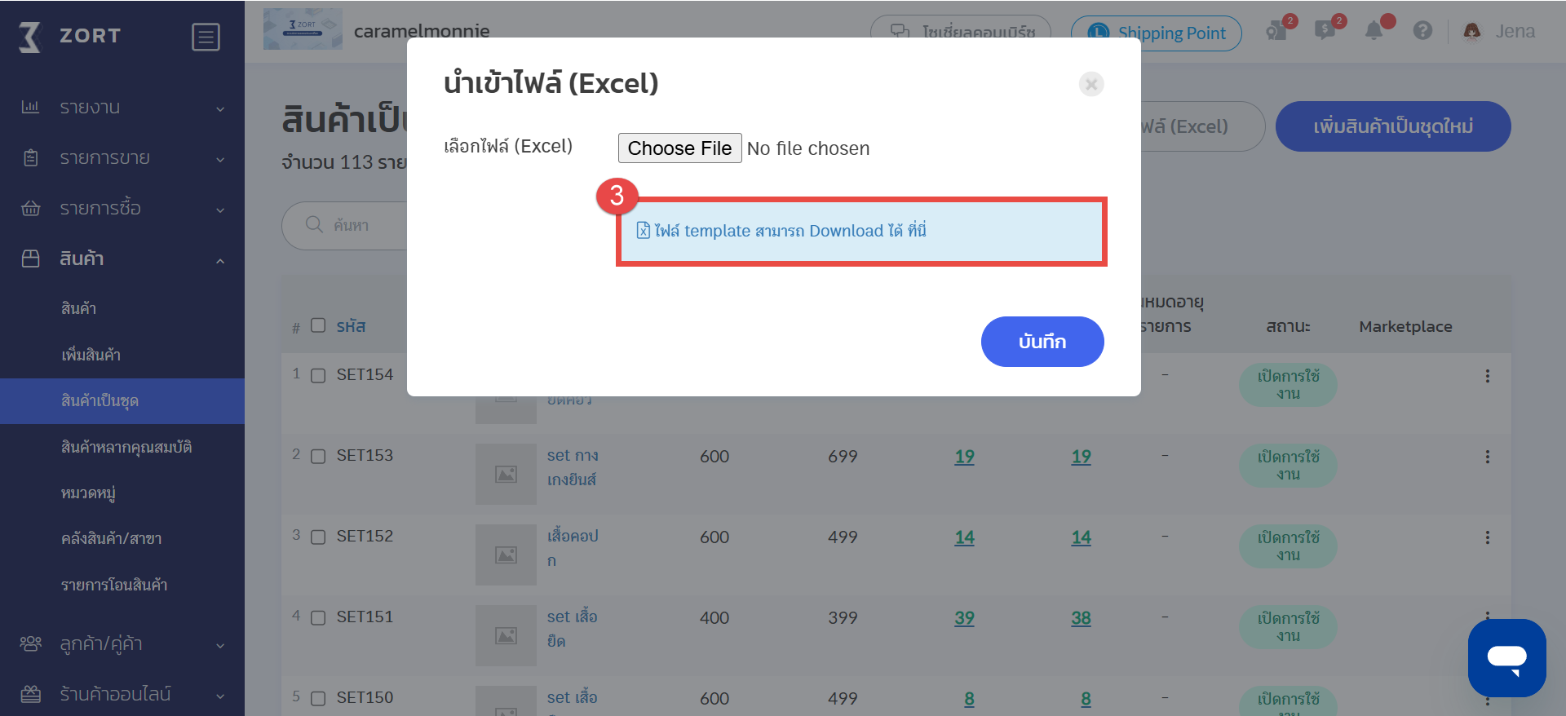The image size is (1566, 716).
Task: Close the Excel import dialog
Action: (1091, 84)
